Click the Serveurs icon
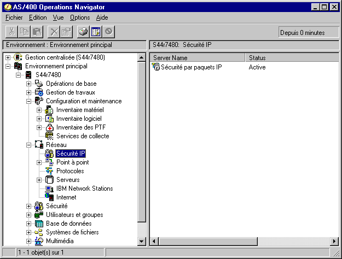 tap(49, 180)
